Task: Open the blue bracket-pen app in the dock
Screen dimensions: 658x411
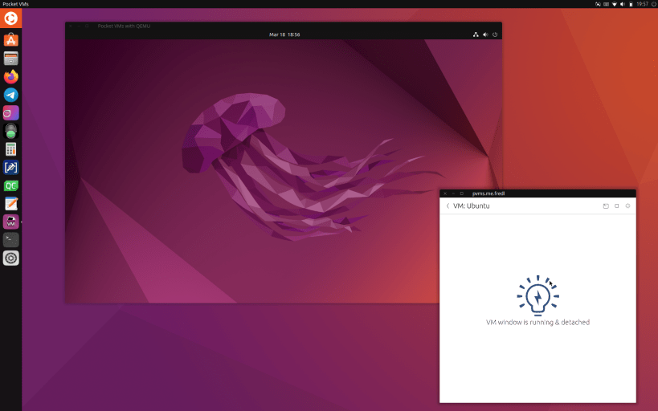Action: (11, 167)
